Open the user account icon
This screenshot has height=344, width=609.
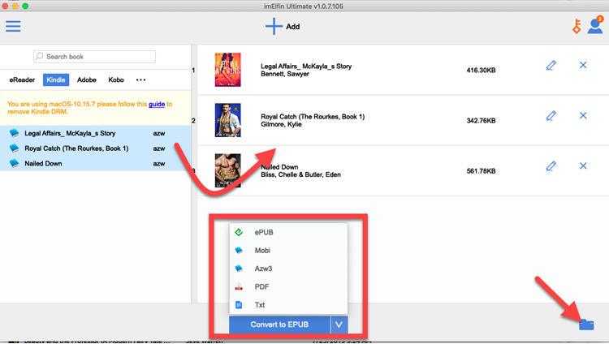[595, 26]
